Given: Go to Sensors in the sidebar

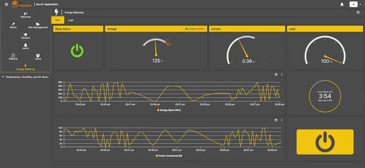Looking at the screenshot, I should 26,36.
